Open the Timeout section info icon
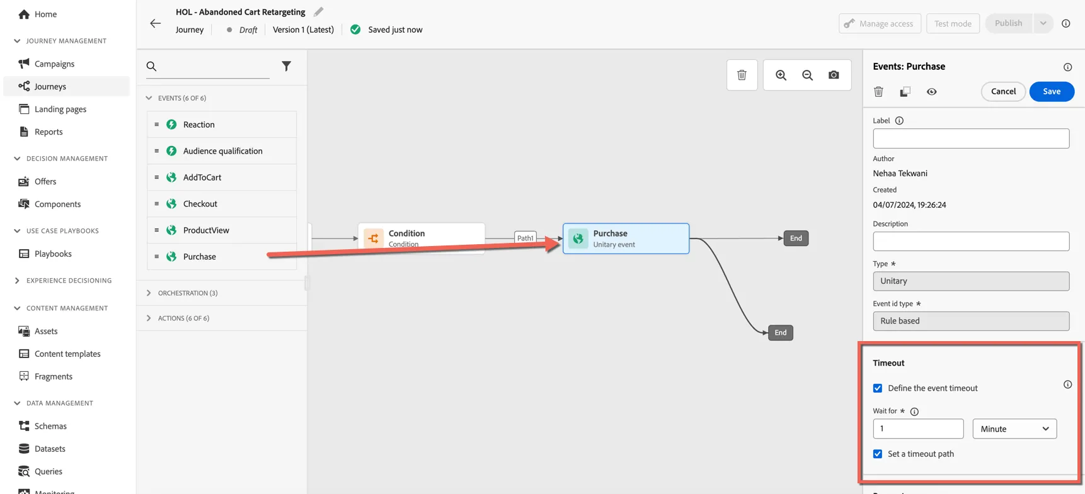The image size is (1085, 494). (x=1067, y=385)
